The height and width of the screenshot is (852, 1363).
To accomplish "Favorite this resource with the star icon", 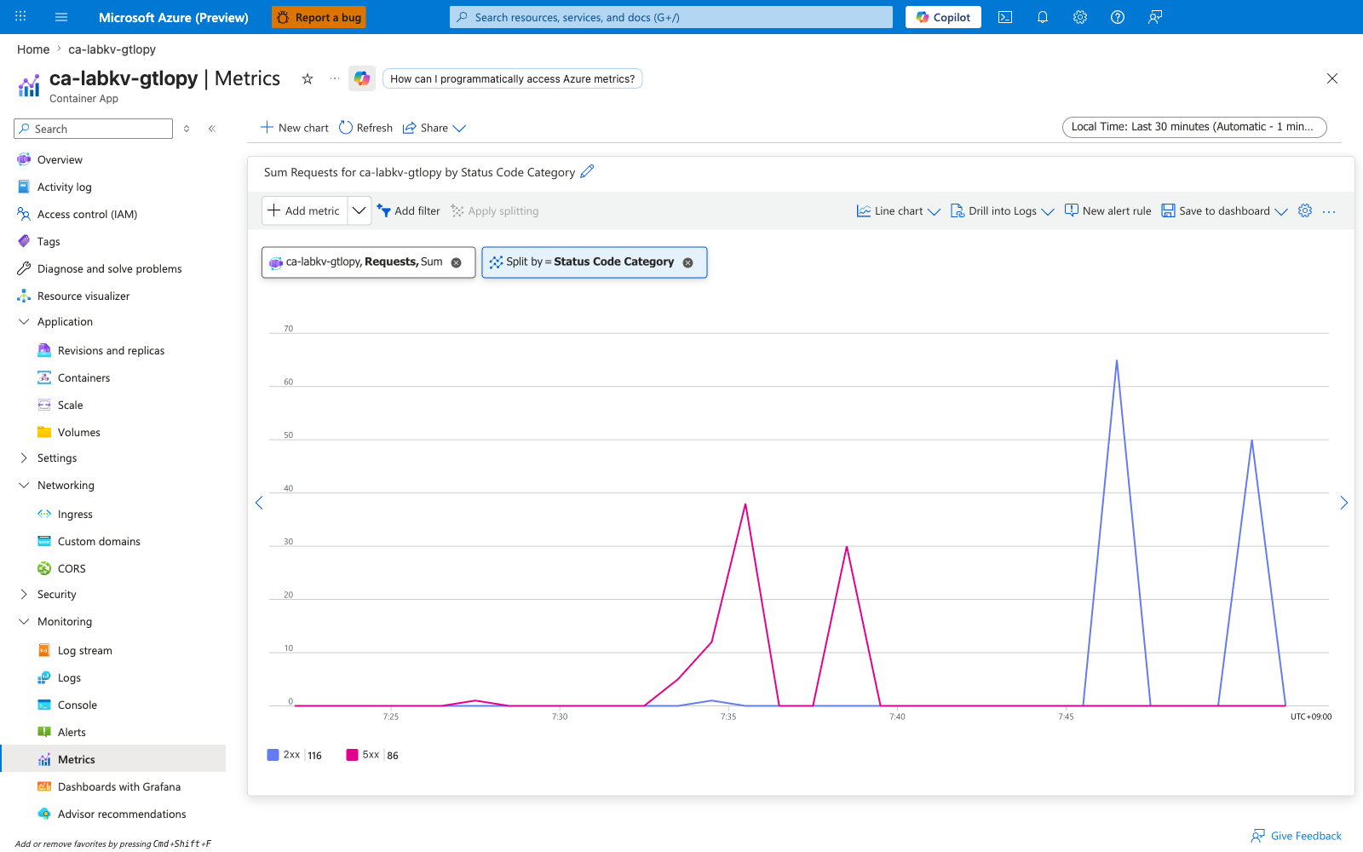I will pyautogui.click(x=308, y=78).
